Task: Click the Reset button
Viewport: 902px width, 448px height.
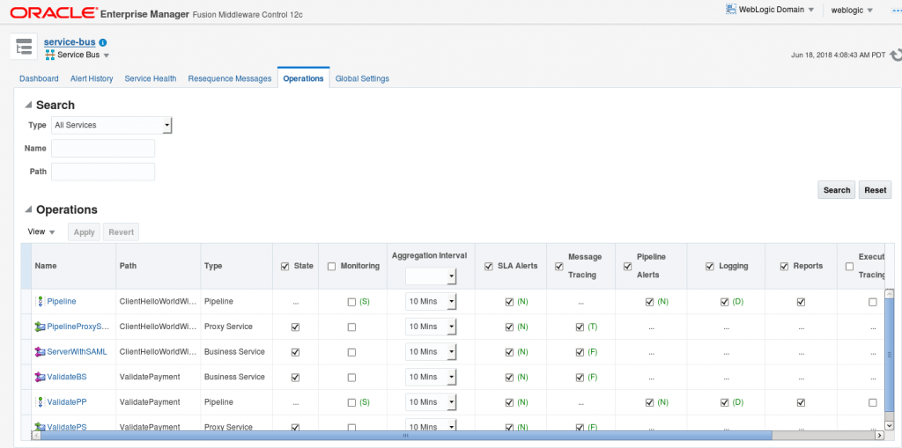Action: 875,190
